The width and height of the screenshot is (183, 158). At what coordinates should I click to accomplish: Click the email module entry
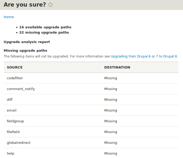tap(12, 110)
